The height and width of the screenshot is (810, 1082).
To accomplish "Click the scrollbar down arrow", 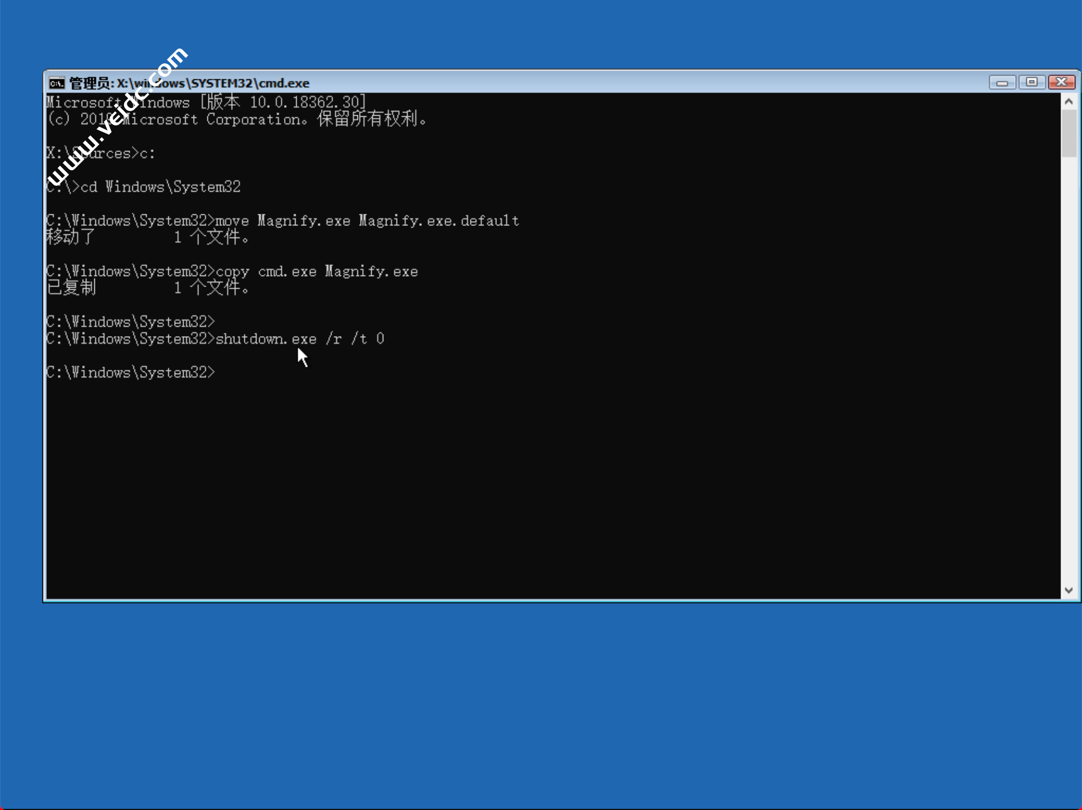I will pyautogui.click(x=1069, y=590).
